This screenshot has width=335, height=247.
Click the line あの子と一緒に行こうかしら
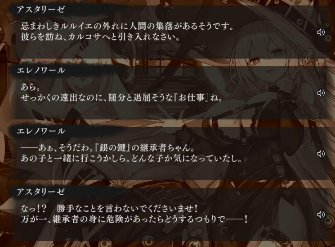(x=131, y=159)
